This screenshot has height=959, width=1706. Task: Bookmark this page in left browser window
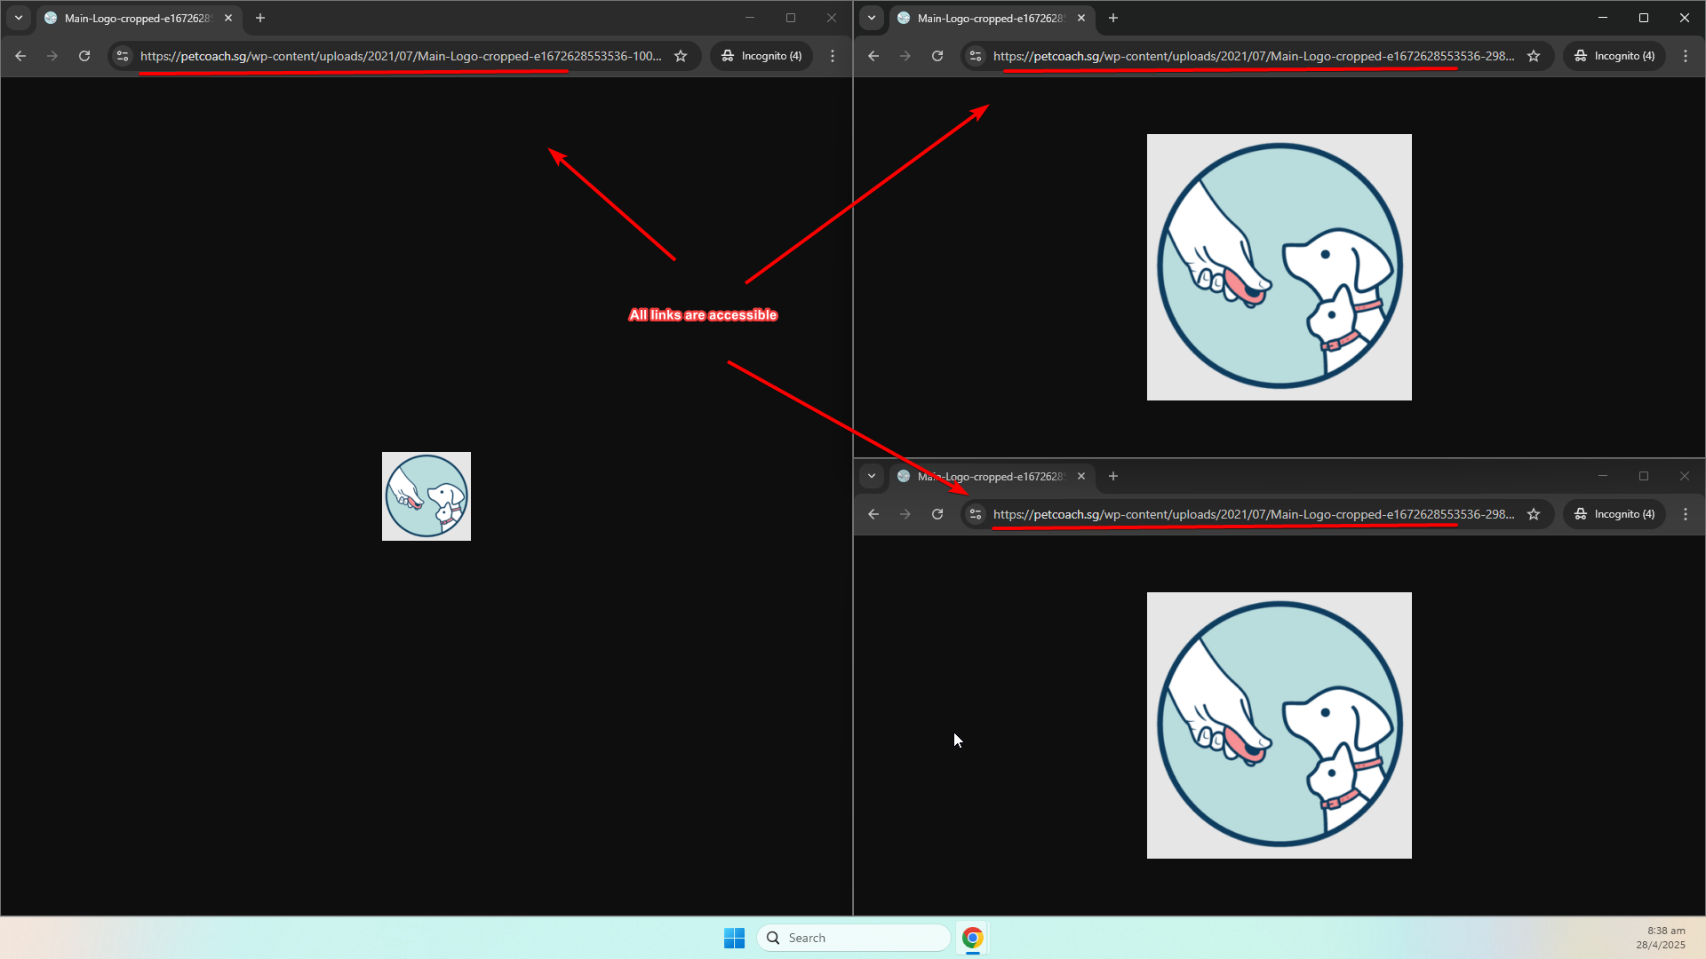point(681,56)
